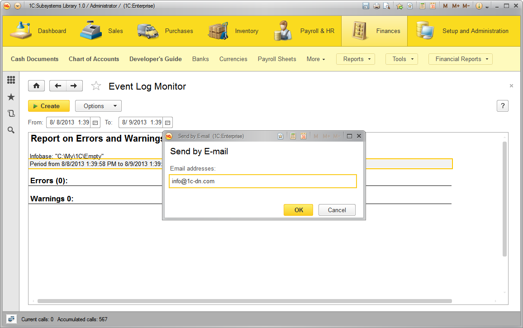The image size is (523, 328).
Task: Open the Currencies link
Action: pos(233,59)
